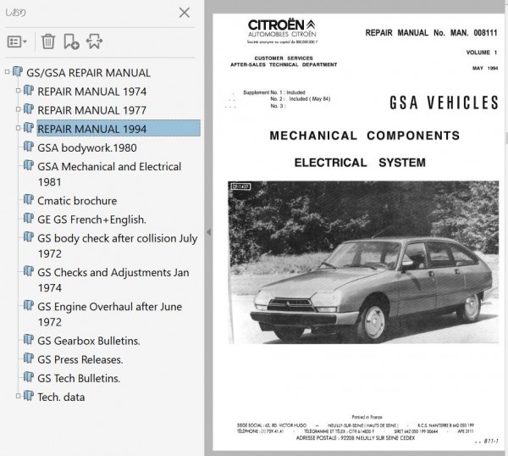The height and width of the screenshot is (456, 508).
Task: Click bookmark icon beside Tech. data
Action: (x=29, y=395)
